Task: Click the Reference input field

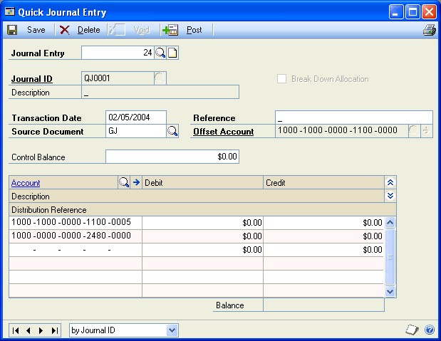Action: pos(354,117)
